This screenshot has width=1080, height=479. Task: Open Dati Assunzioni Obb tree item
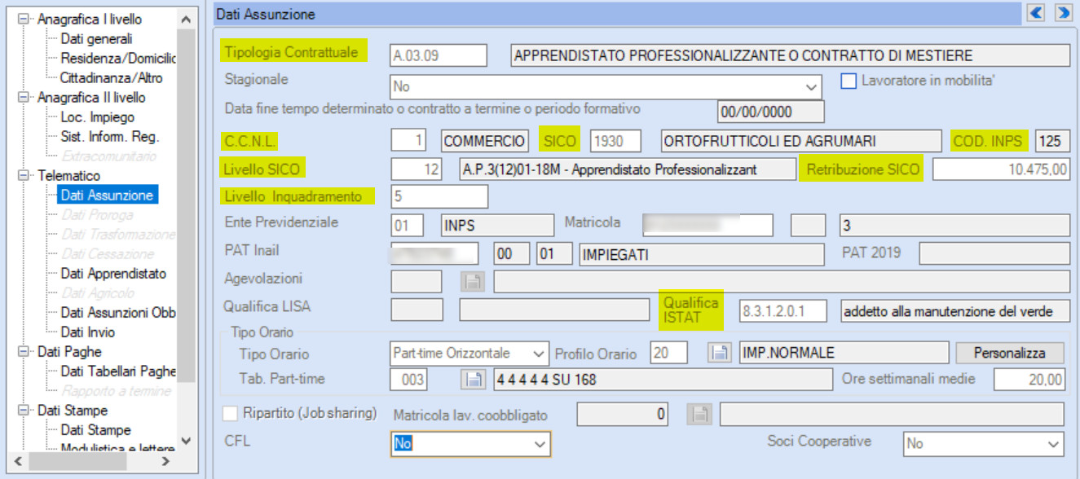(x=117, y=312)
